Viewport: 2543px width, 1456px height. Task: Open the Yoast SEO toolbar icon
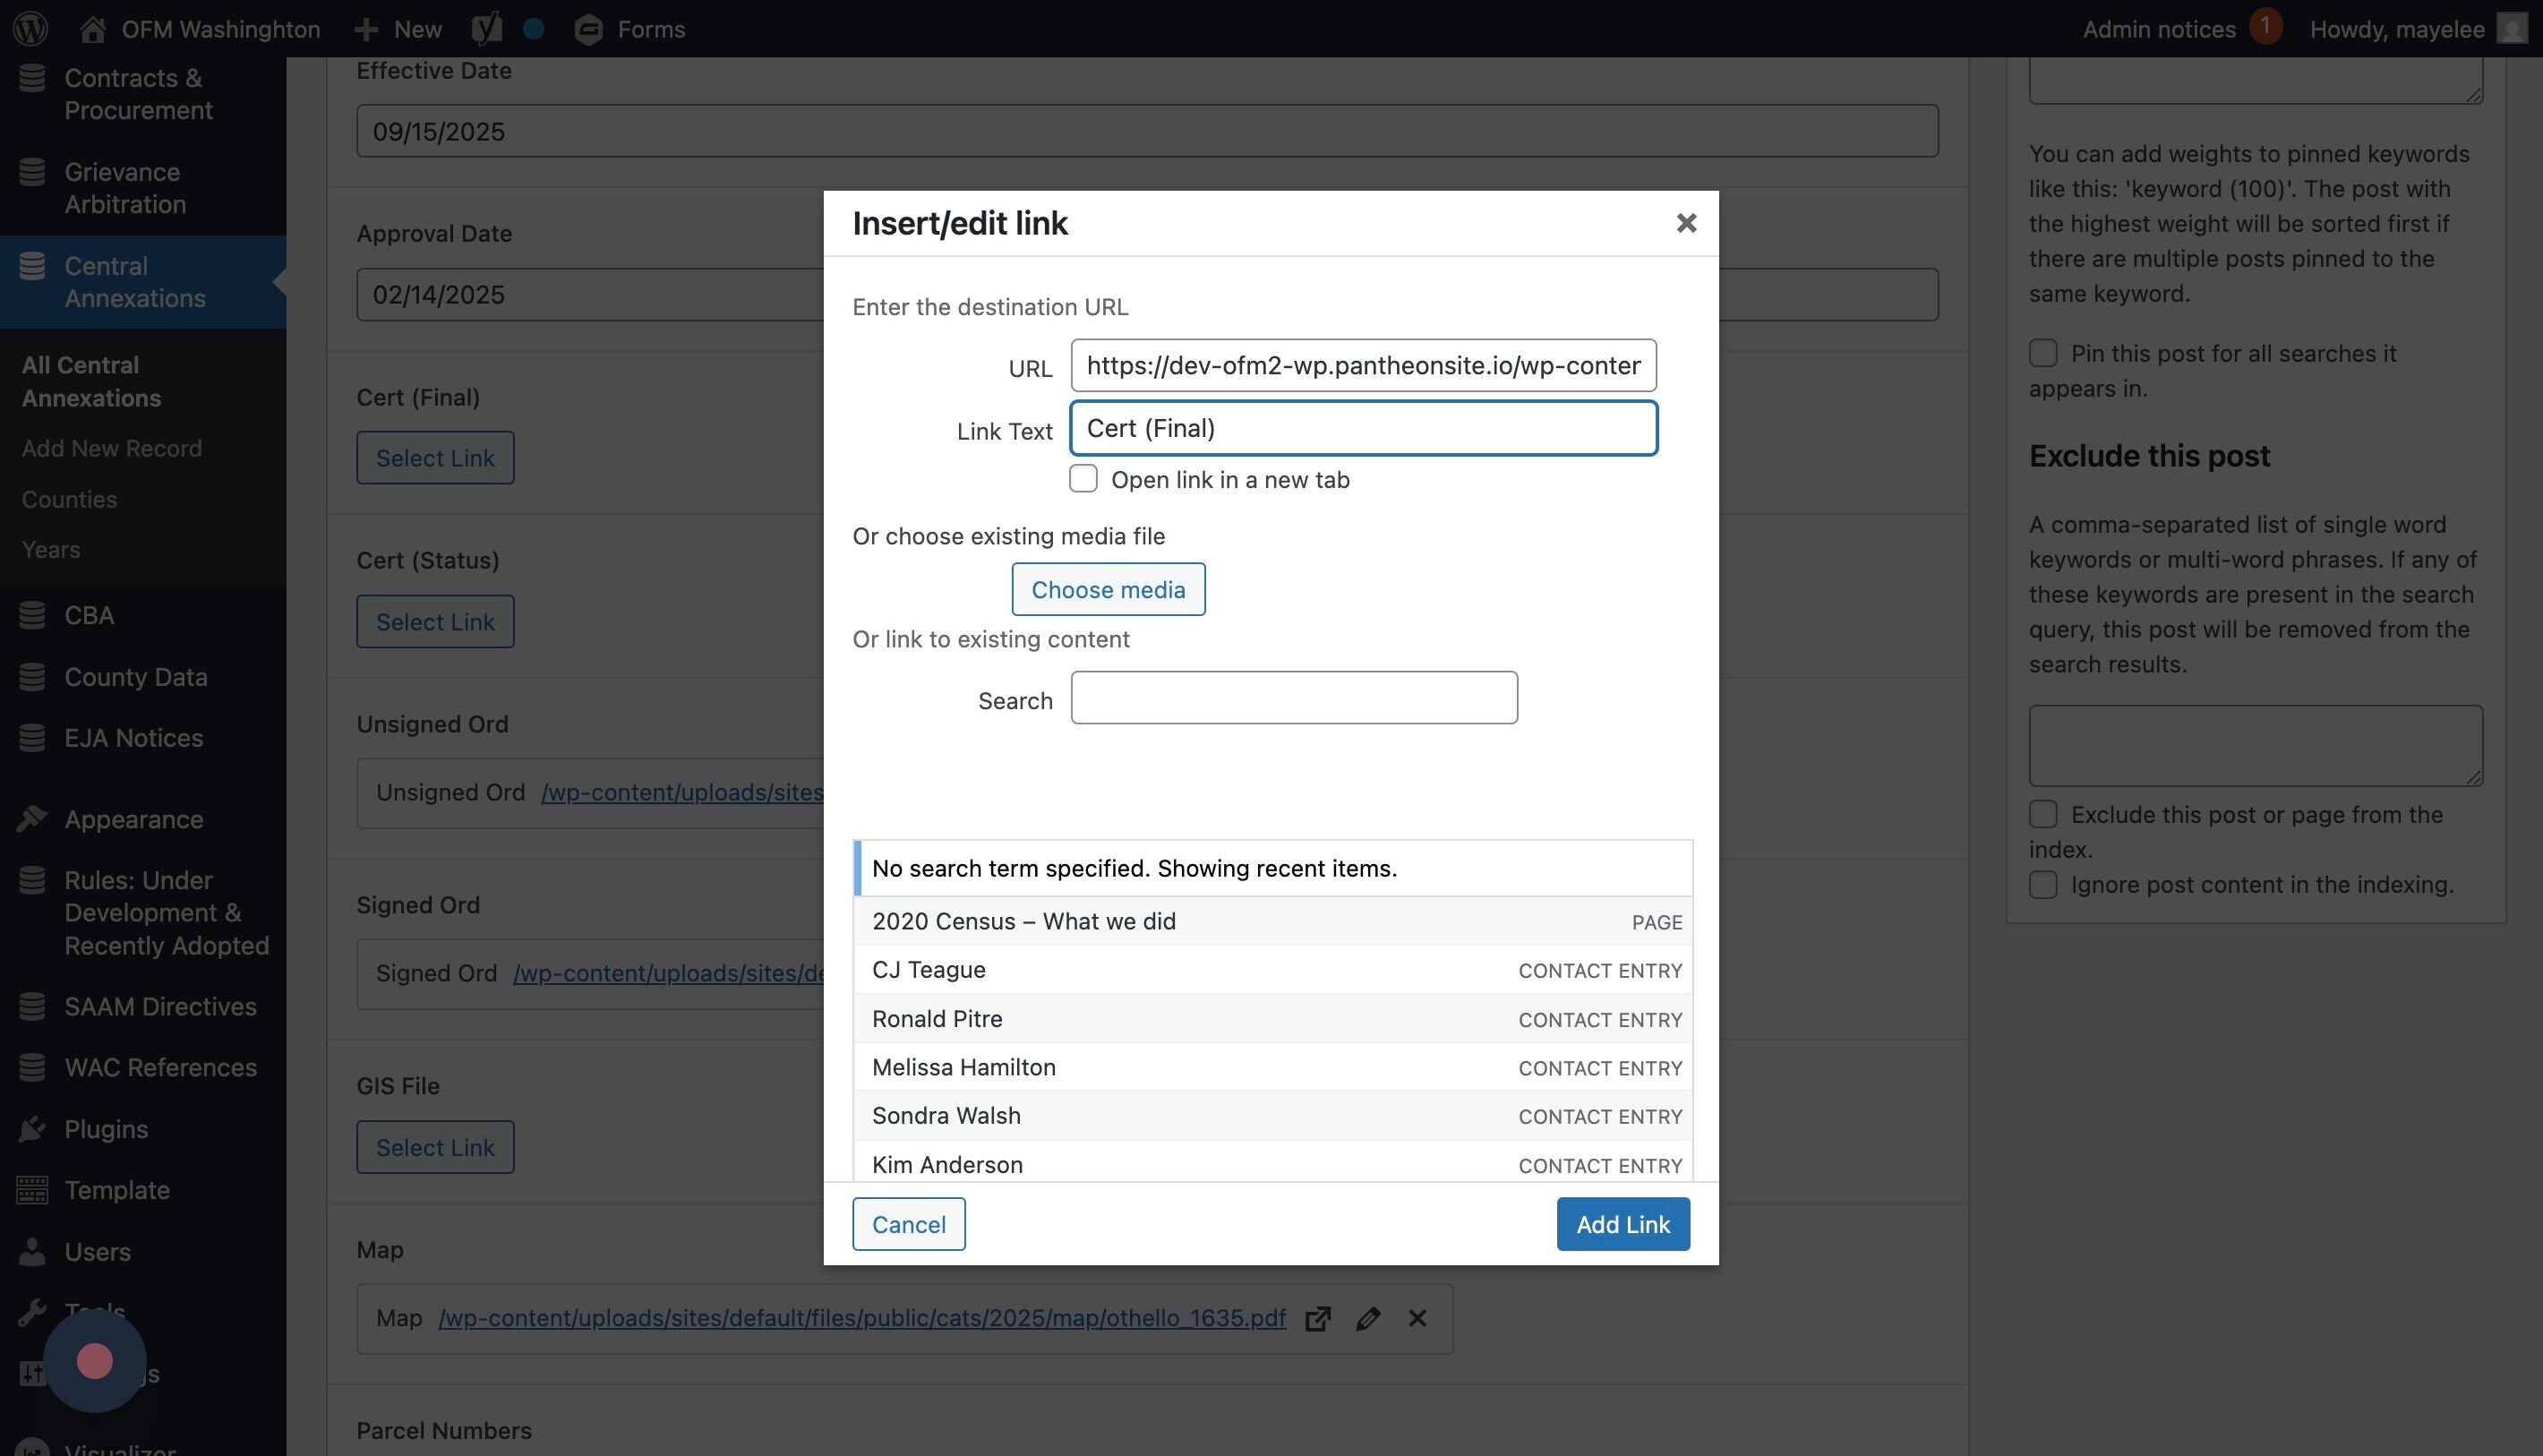point(487,28)
